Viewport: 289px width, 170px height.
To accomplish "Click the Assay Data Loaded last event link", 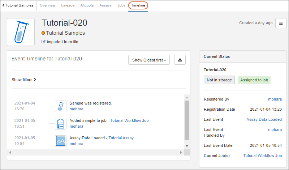I will 264,119.
